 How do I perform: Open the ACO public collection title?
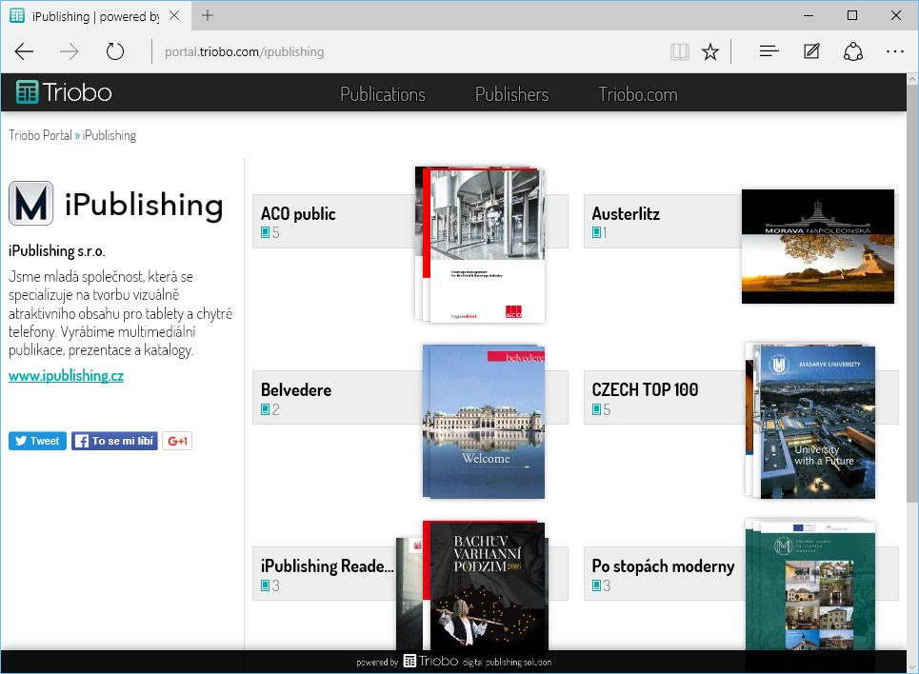[298, 214]
